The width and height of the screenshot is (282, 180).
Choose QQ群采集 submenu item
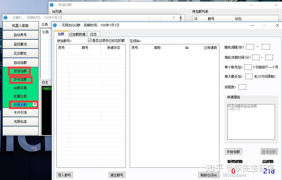point(20,88)
